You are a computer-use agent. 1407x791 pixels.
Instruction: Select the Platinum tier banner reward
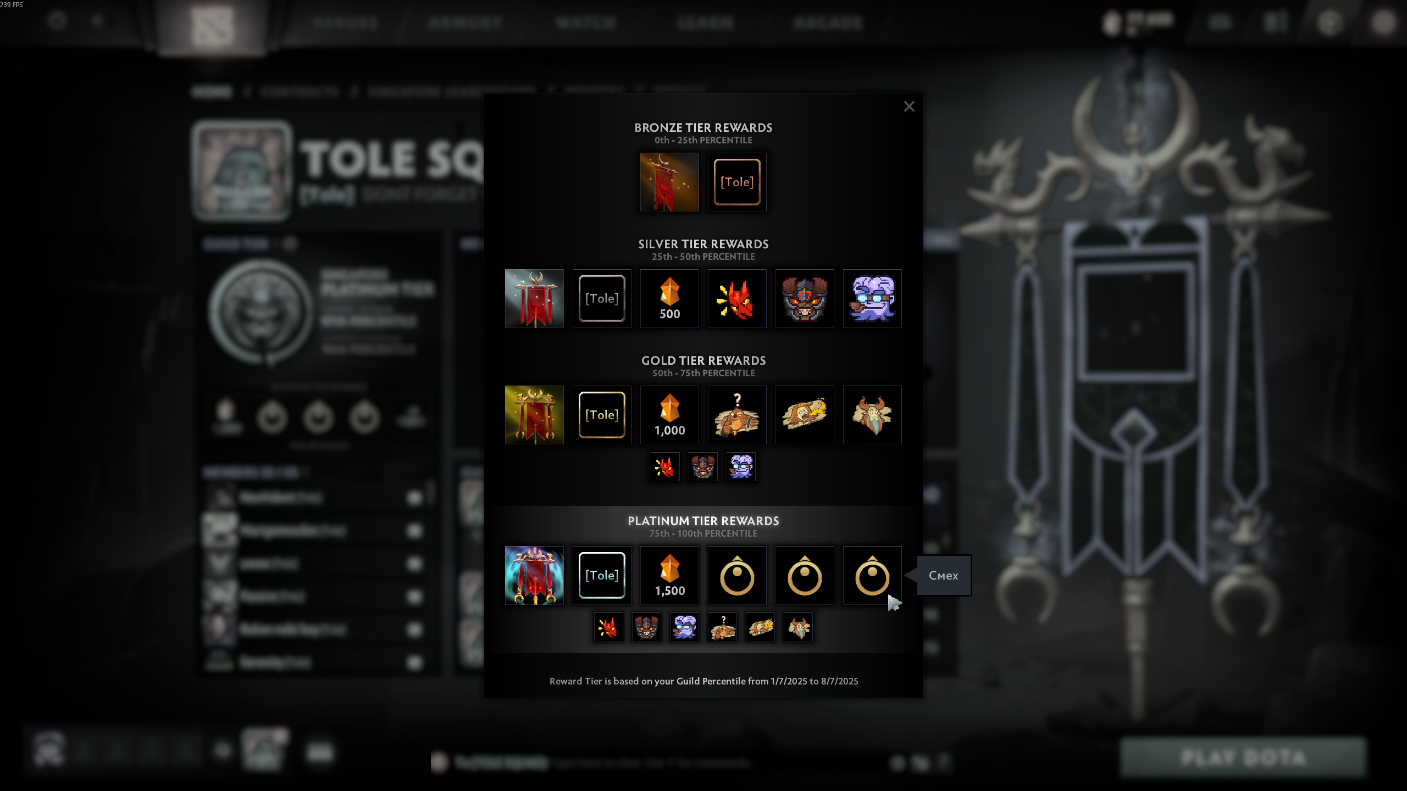[534, 576]
